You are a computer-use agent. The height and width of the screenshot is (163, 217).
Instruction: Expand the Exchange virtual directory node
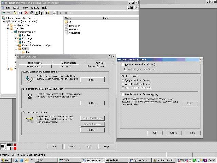16,38
